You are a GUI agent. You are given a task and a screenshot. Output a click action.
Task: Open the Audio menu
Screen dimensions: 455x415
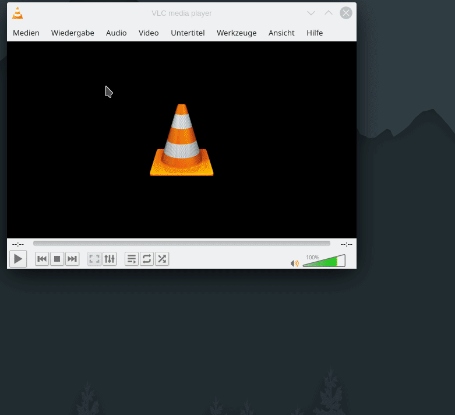(x=116, y=33)
